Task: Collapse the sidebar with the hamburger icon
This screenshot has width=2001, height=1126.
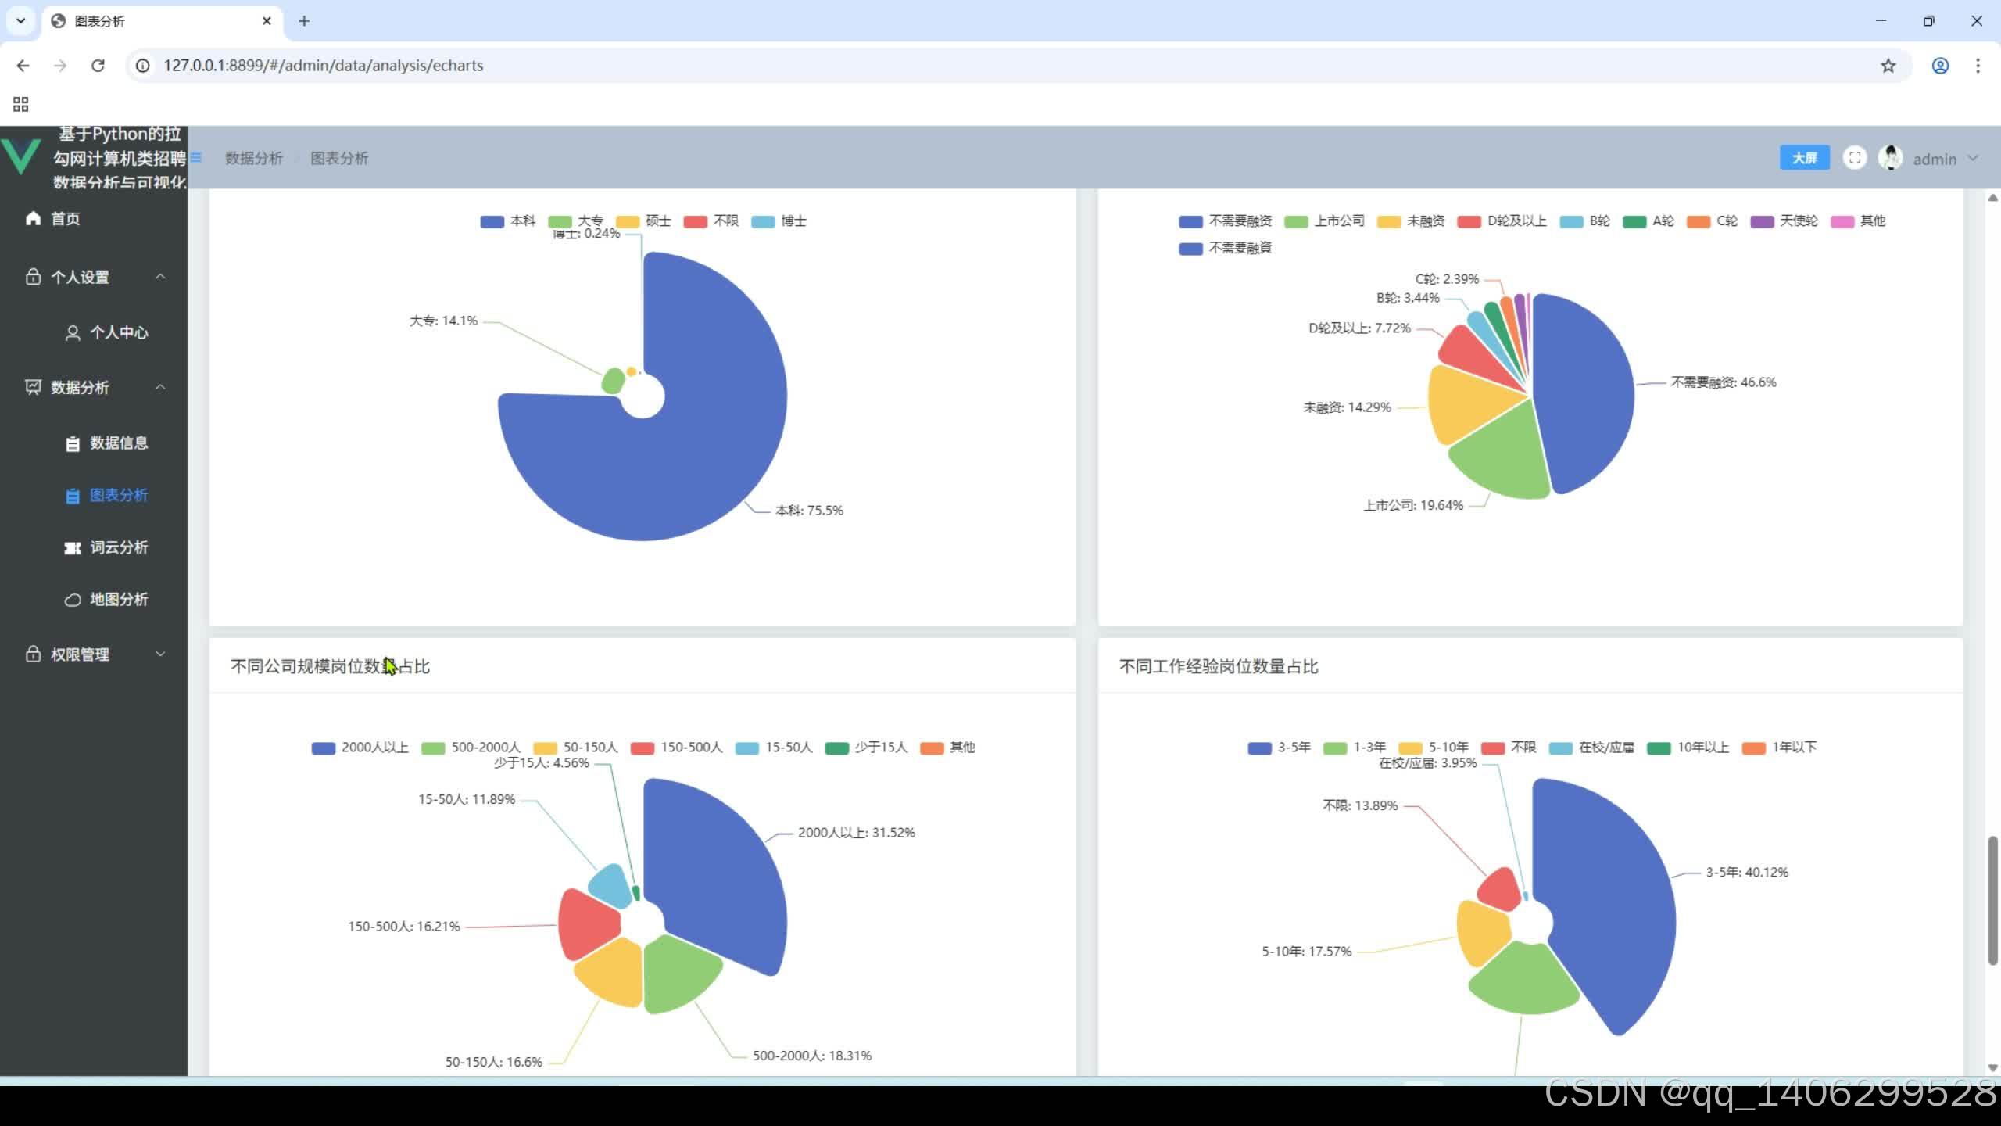Action: coord(196,158)
